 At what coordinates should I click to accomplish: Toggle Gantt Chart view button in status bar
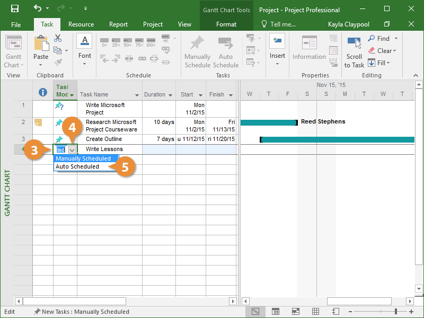(x=255, y=312)
